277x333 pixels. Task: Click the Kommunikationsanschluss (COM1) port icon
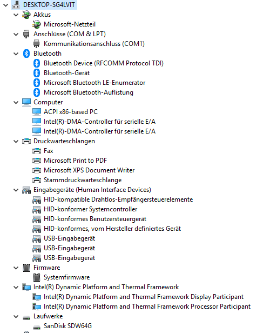pyautogui.click(x=37, y=44)
